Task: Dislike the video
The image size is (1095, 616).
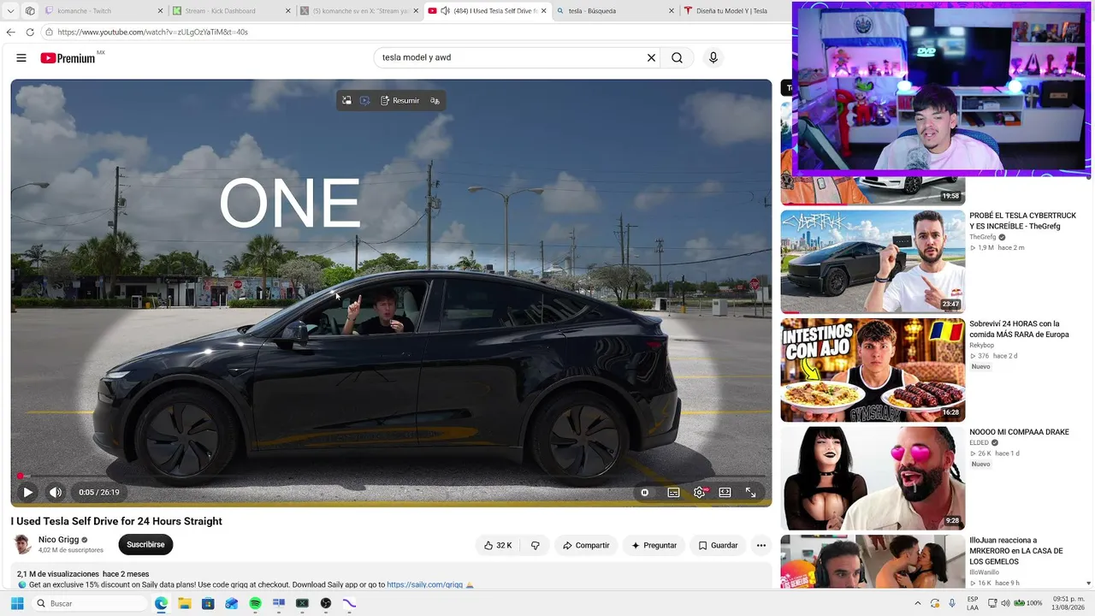Action: point(536,545)
